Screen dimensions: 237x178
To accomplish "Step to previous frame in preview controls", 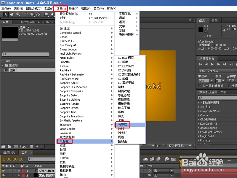I will click(206, 64).
